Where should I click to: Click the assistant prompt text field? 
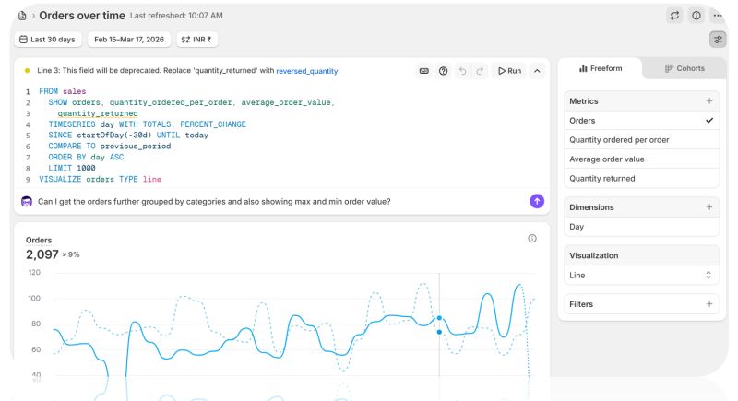pyautogui.click(x=277, y=201)
